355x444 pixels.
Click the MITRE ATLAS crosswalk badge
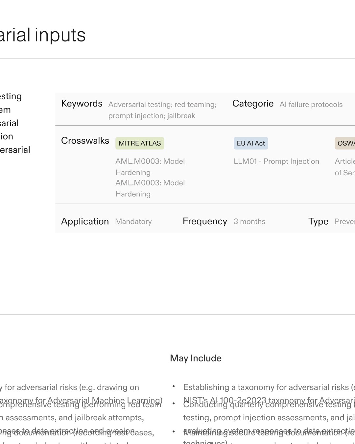point(140,143)
